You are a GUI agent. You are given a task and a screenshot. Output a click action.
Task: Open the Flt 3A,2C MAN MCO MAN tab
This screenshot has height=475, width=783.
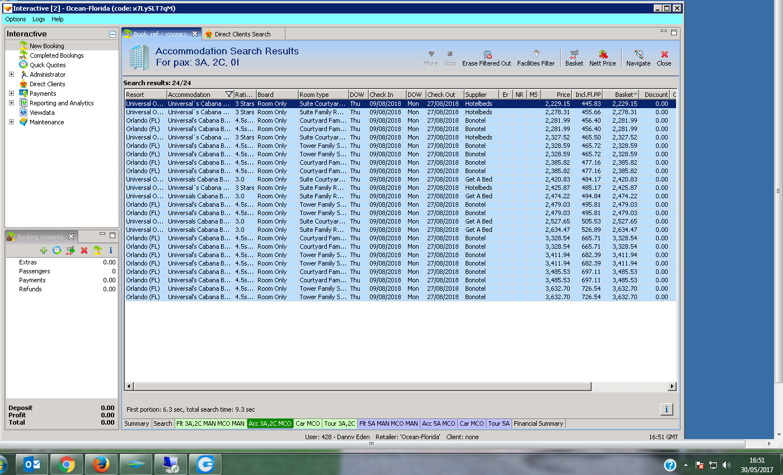coord(210,423)
